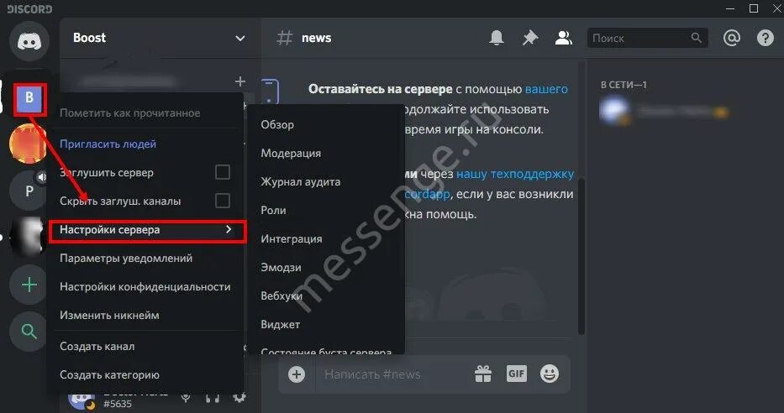Open Роли in the submenu
784x413 pixels.
273,210
